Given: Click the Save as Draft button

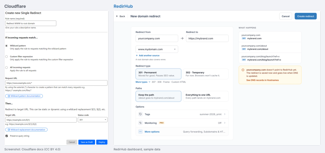Looking at the screenshot, I should tap(87, 142).
